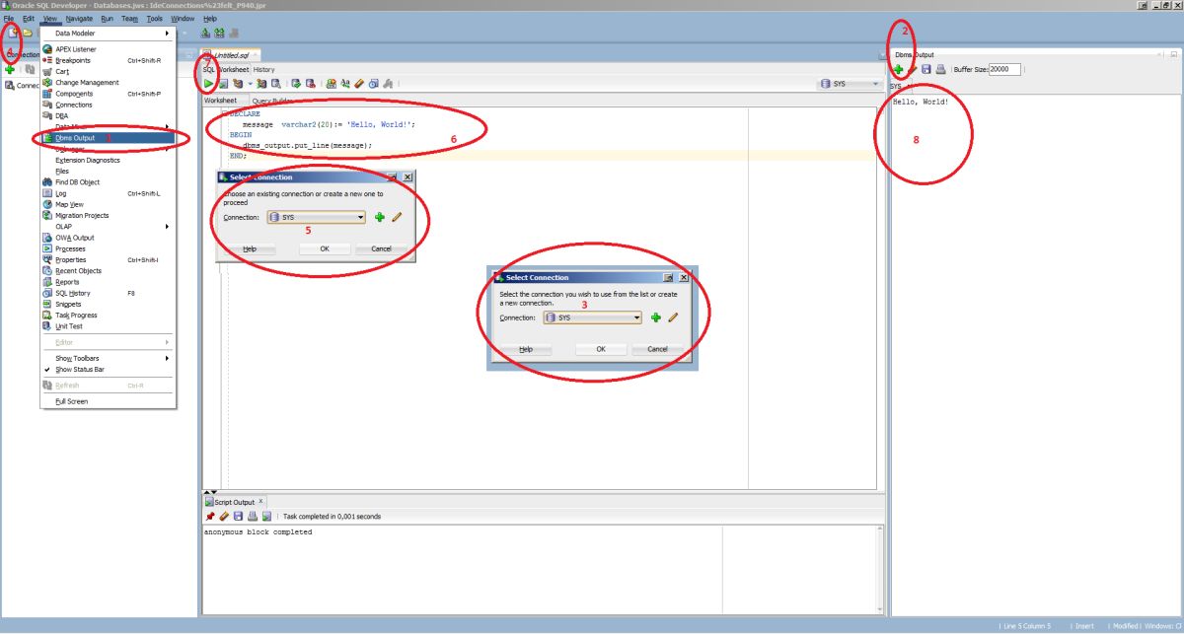Image resolution: width=1184 pixels, height=634 pixels.
Task: Choose SQL History from View menu
Action: (108, 293)
